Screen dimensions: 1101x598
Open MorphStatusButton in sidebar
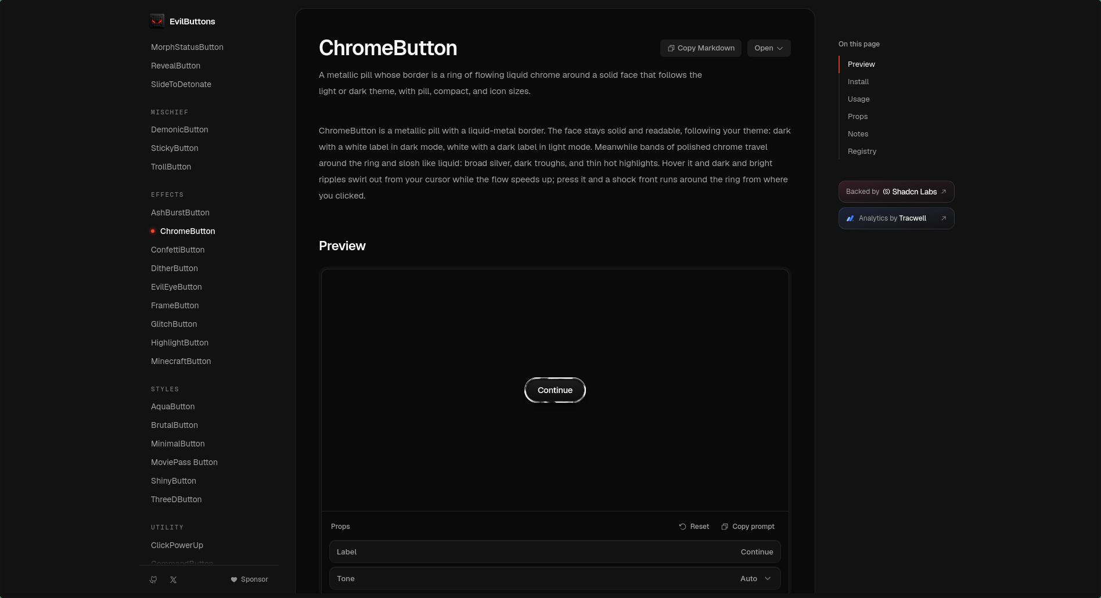click(187, 47)
